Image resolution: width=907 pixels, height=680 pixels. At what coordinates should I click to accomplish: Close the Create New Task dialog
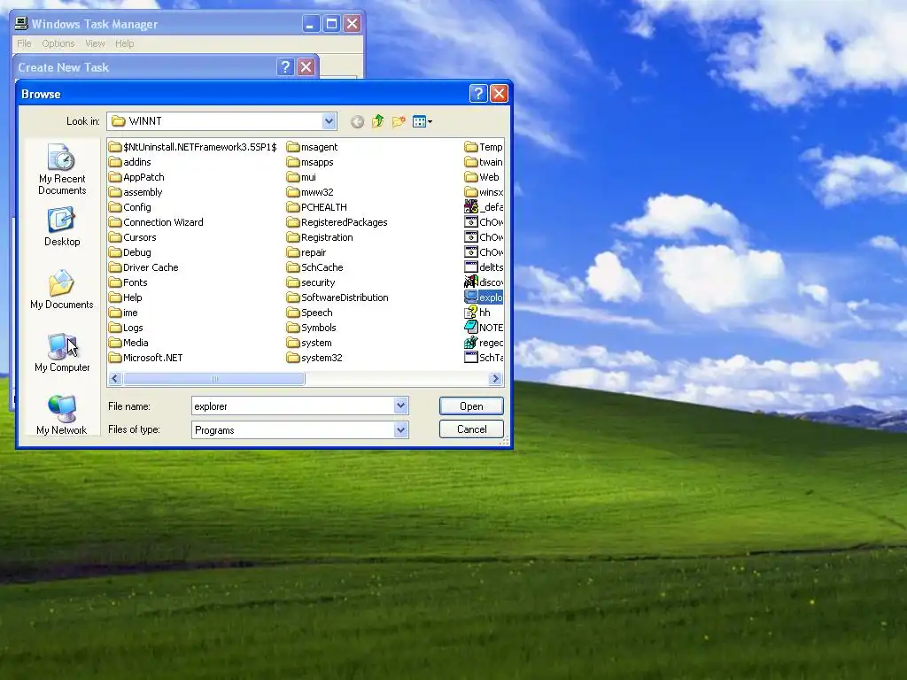click(306, 67)
